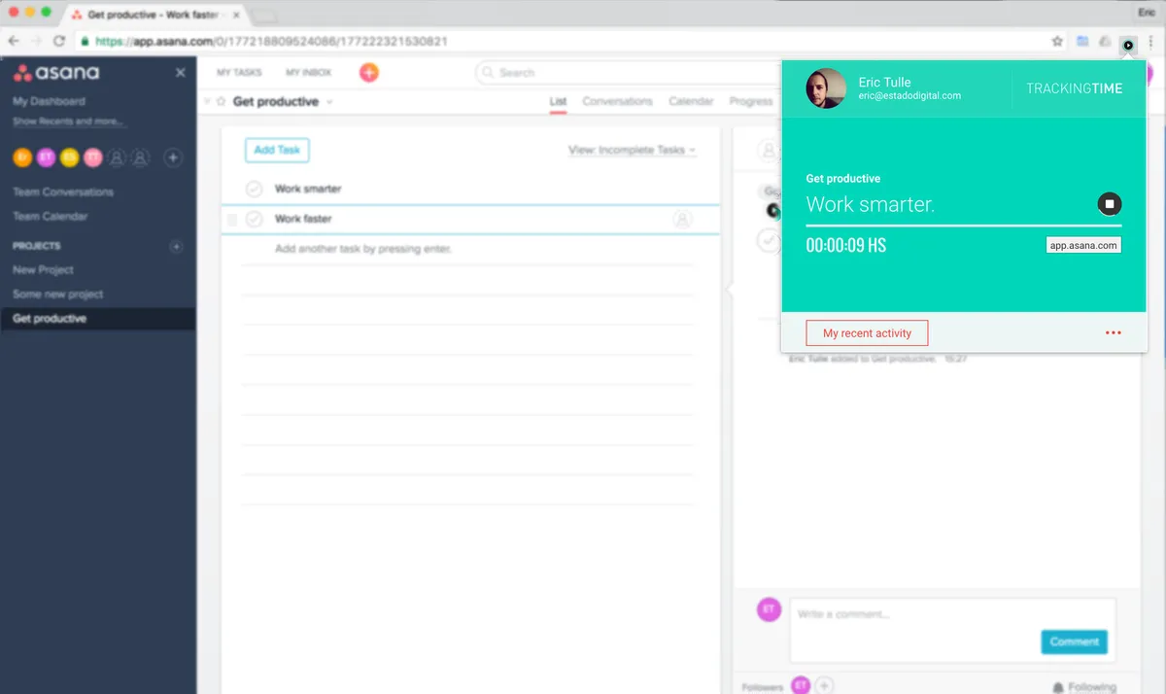
Task: Close the Get productive browser tab
Action: click(x=236, y=16)
